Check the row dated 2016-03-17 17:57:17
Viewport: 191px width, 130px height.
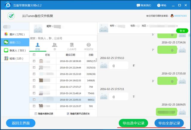[x=34, y=87]
